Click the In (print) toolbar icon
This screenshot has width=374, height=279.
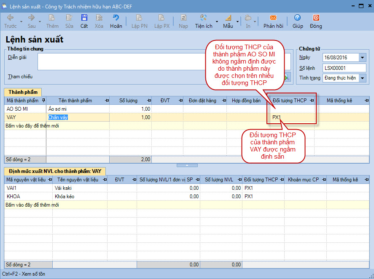click(248, 21)
